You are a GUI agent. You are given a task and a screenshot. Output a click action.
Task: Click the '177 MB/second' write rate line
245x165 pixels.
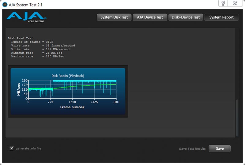tap(40, 49)
